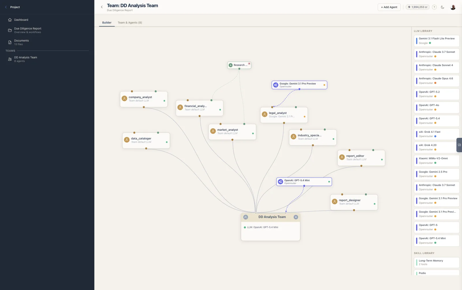Select Anthropic: Claude Opus 4.6 library card

click(x=437, y=81)
